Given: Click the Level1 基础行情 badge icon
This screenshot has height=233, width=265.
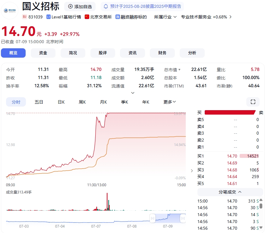Looking at the screenshot, I should 49,17.
